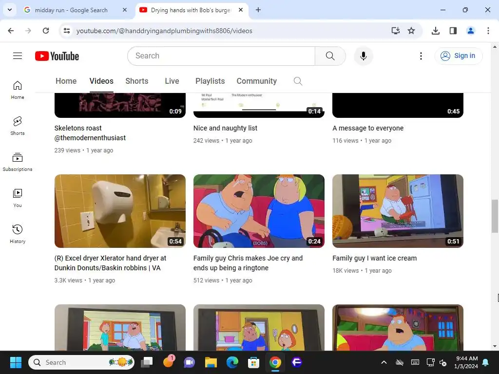Click the Peter ice cream video thumbnail

[398, 211]
